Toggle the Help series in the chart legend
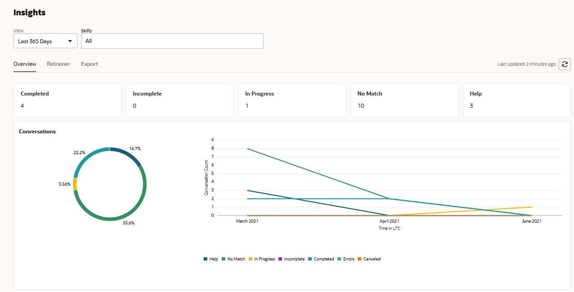Viewport: 574px width, 292px height. coord(211,259)
